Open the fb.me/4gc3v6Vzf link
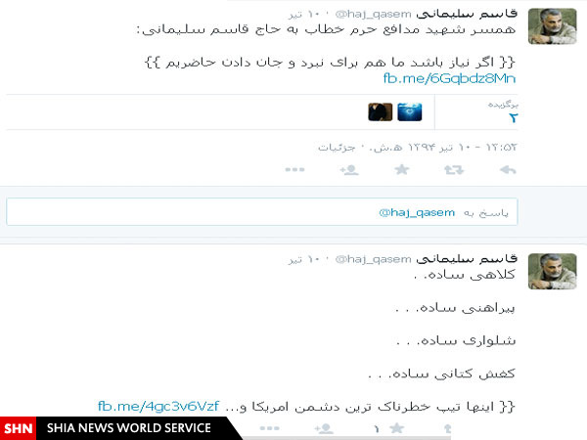The image size is (587, 440). tap(158, 406)
